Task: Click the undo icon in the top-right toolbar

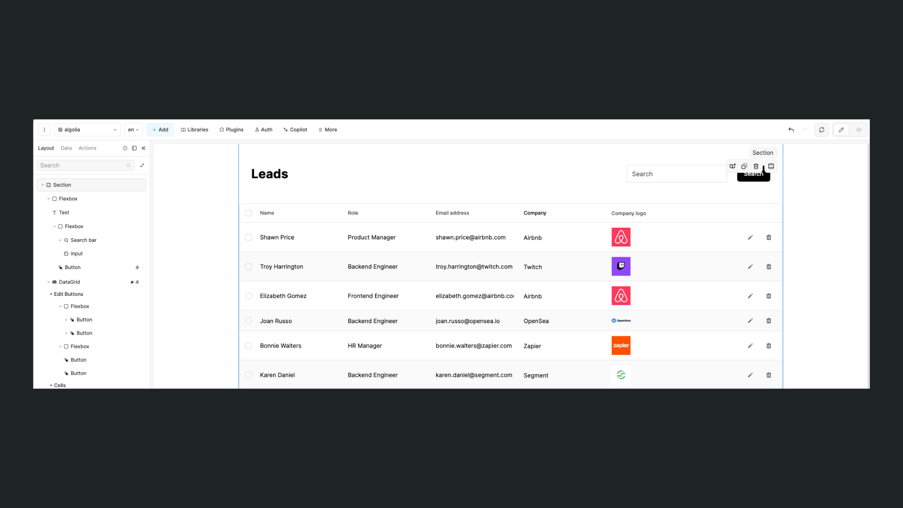Action: (791, 130)
